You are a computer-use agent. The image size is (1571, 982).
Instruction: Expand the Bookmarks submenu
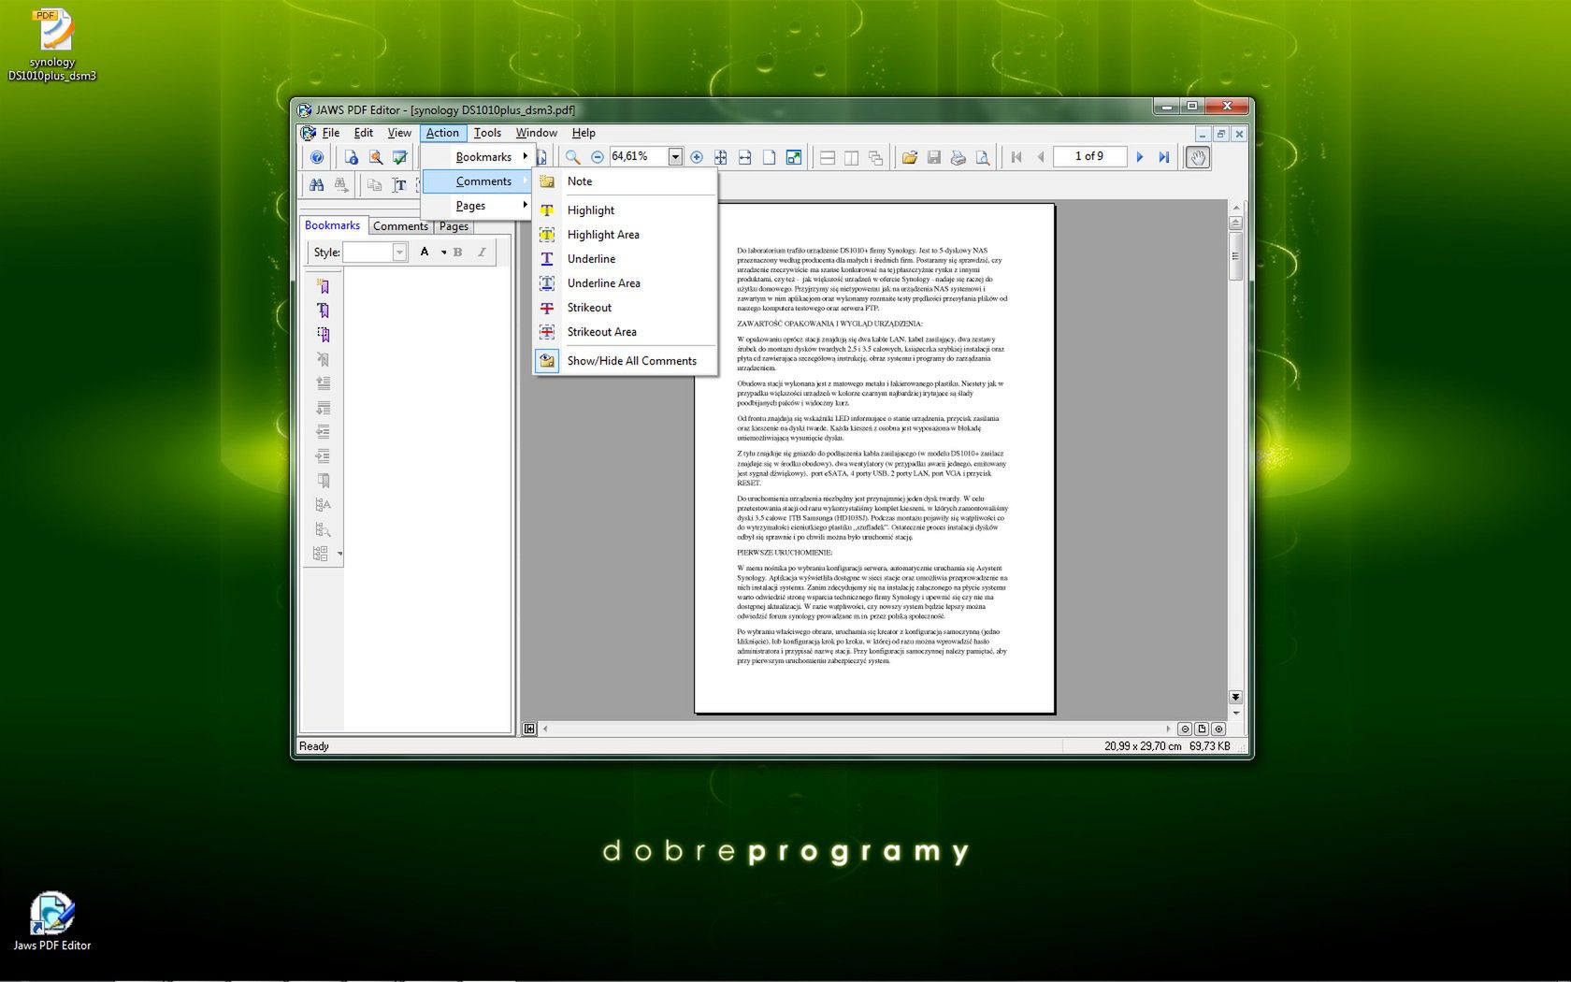477,157
